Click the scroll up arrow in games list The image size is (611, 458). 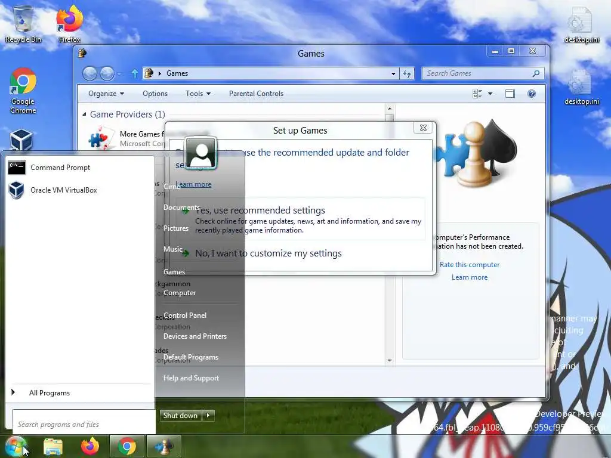coord(389,109)
